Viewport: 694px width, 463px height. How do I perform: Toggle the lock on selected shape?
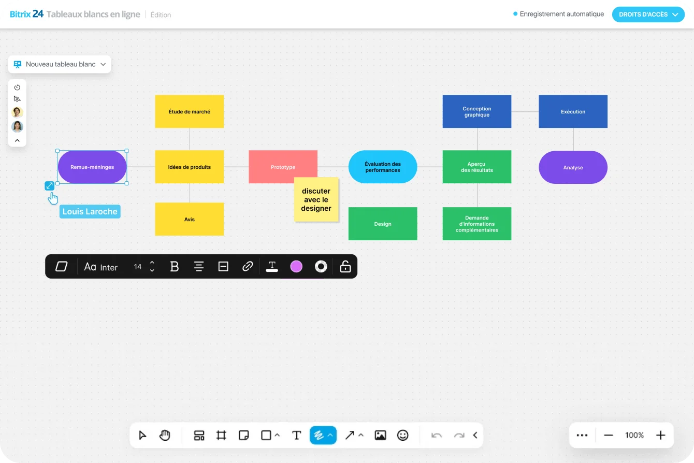345,266
